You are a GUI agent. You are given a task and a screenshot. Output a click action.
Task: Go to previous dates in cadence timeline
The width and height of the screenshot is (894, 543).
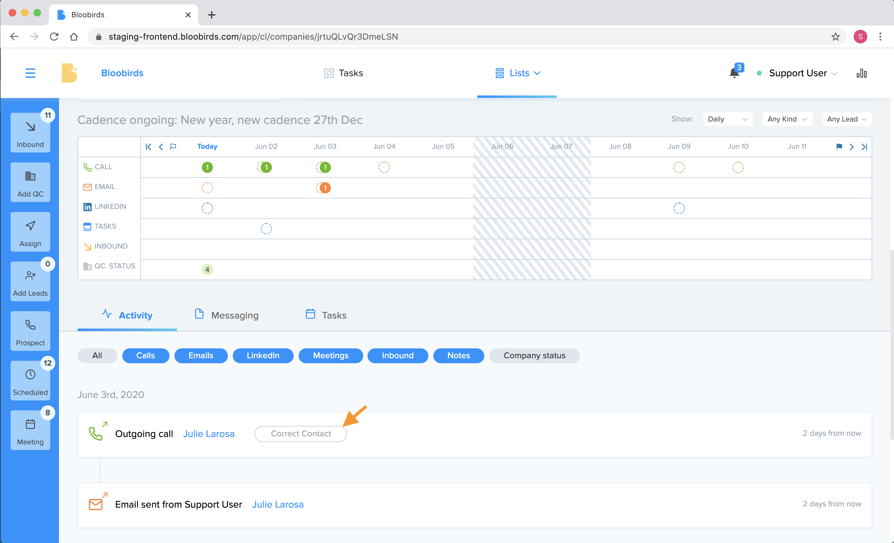pyautogui.click(x=161, y=147)
